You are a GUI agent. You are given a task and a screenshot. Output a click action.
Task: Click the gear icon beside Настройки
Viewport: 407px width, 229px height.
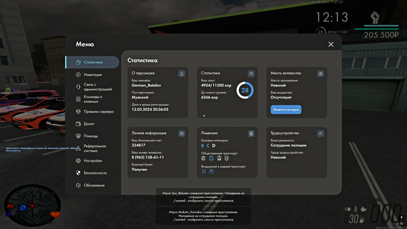[78, 161]
